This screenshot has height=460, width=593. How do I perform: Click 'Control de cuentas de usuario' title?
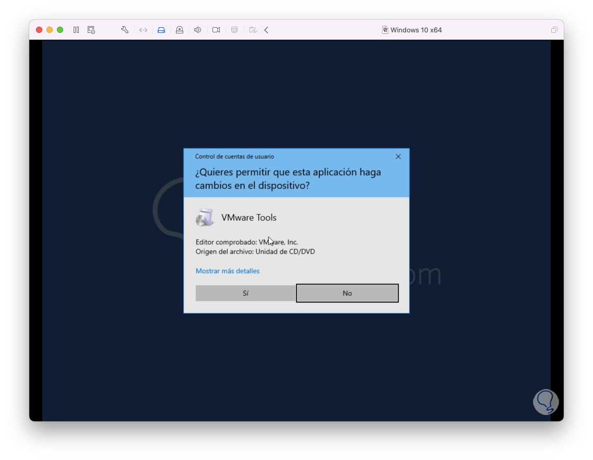pos(234,157)
